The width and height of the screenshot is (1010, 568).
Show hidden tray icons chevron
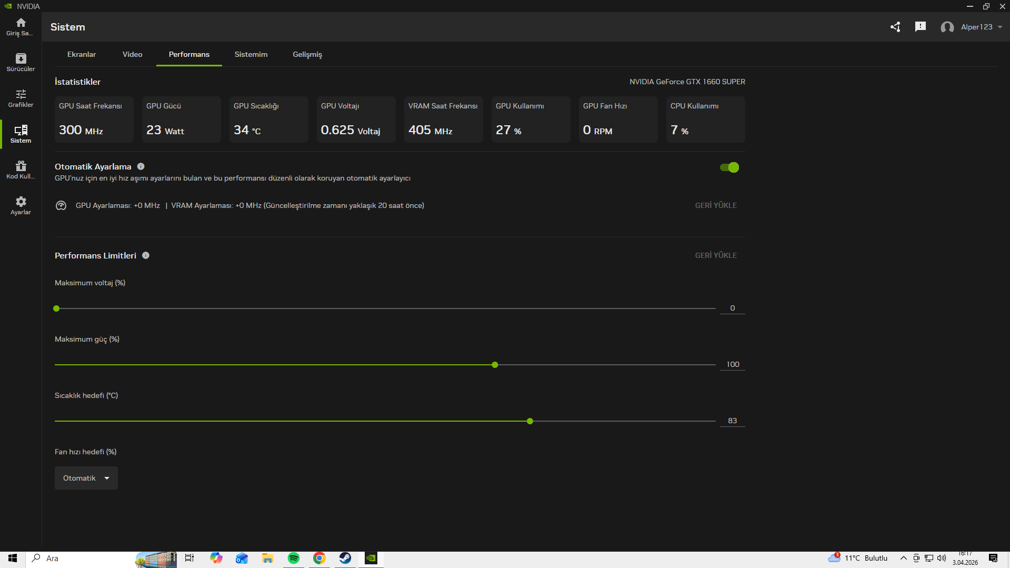pyautogui.click(x=903, y=558)
